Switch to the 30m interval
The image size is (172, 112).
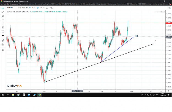click(x=23, y=8)
